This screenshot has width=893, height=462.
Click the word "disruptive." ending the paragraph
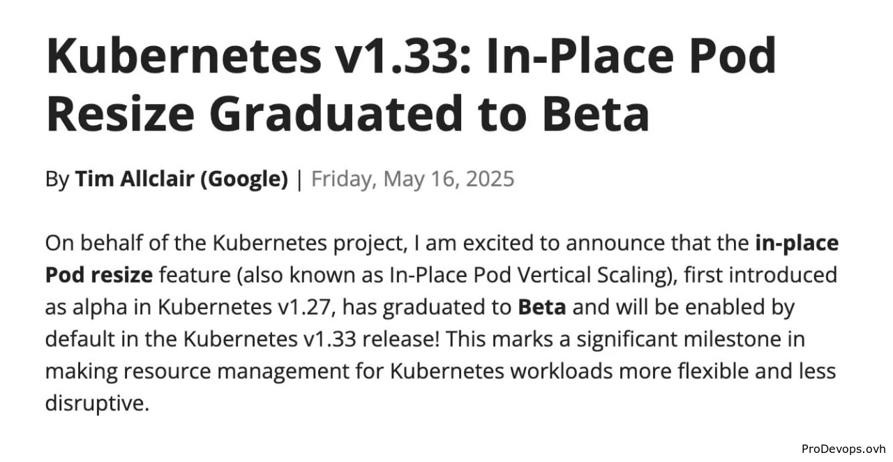pos(97,403)
